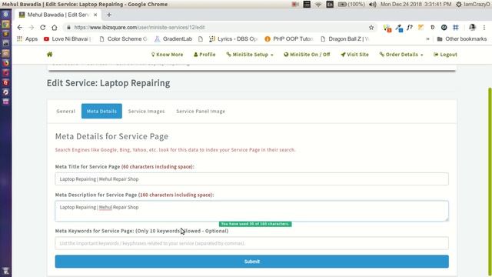
Task: Click the hash grid extension icon
Action: 456,28
